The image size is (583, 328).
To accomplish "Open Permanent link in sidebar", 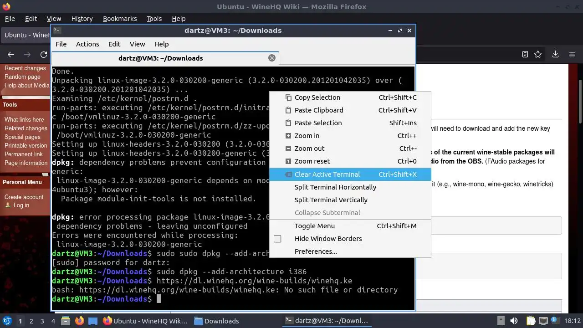I will (24, 154).
